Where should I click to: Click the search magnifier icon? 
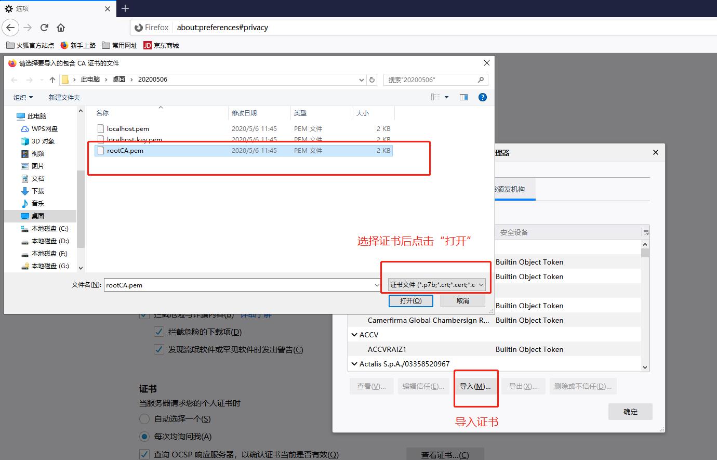click(x=481, y=80)
